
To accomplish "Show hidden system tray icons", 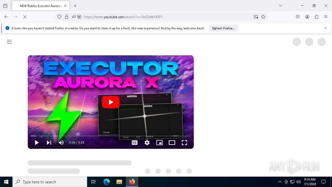I will pos(280,182).
